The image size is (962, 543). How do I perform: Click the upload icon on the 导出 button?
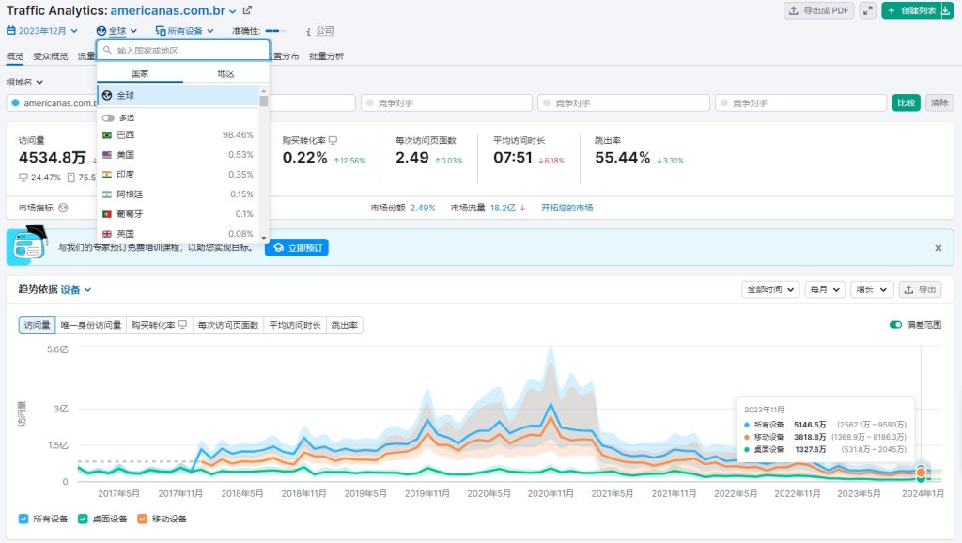[908, 289]
